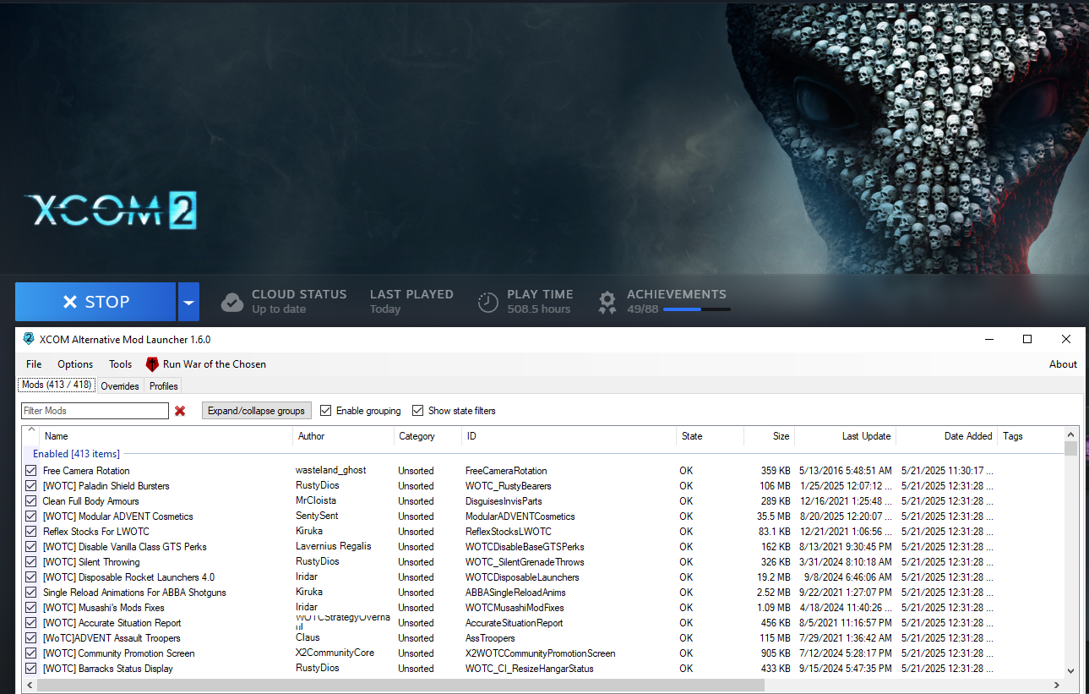Click the Steam cloud status icon
Viewport: 1089px width, 694px height.
tap(232, 302)
